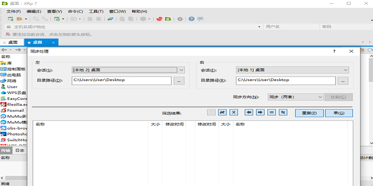Open options with the gear icon

click(180, 19)
